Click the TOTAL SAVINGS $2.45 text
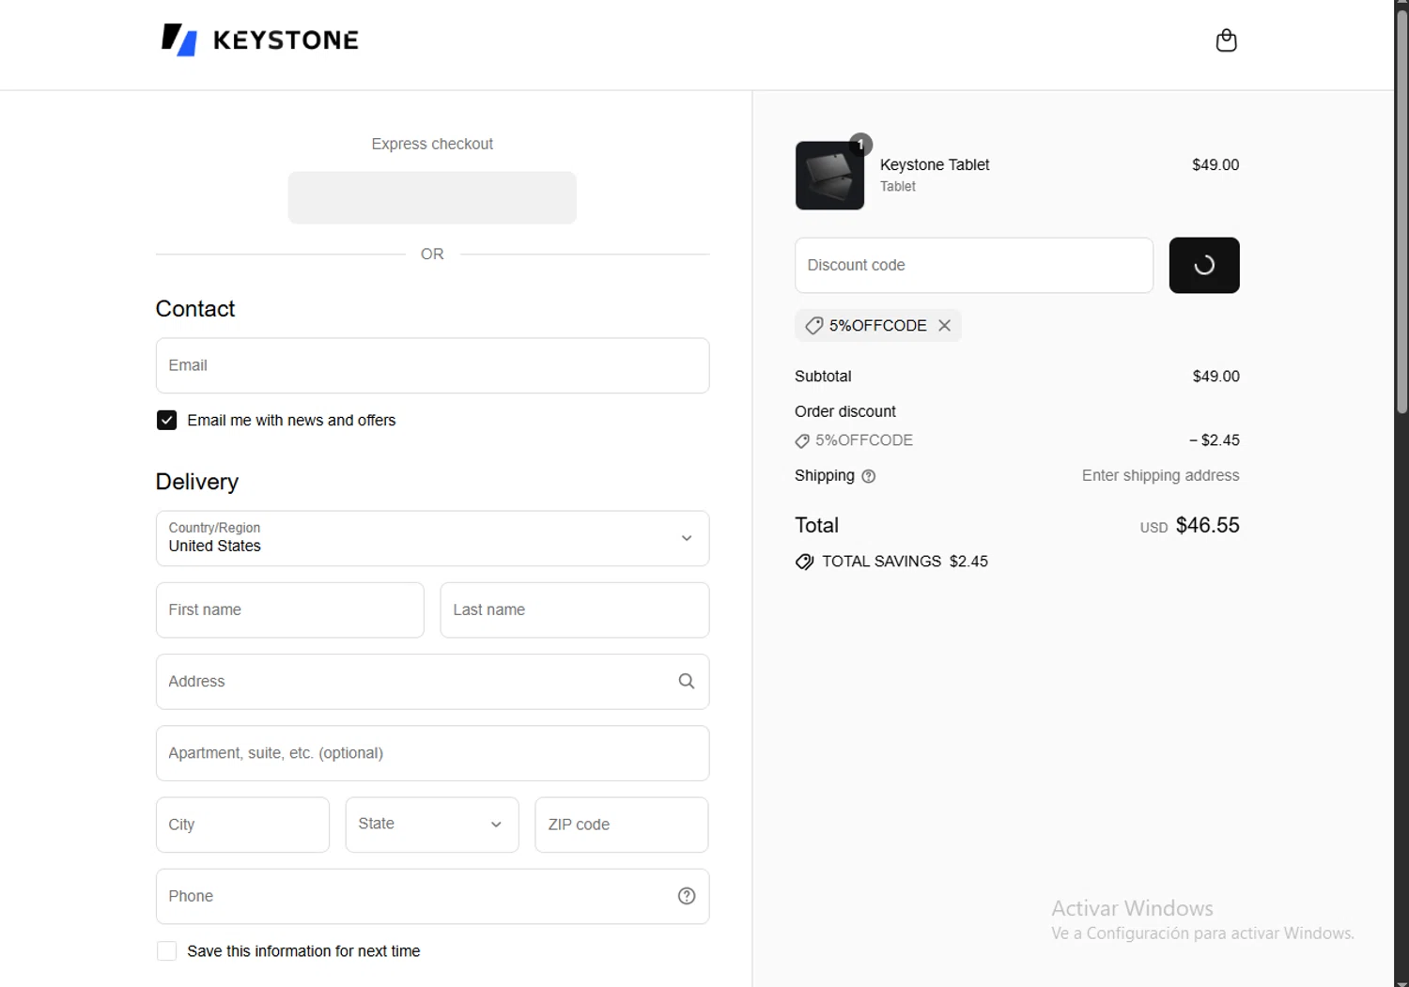The height and width of the screenshot is (987, 1409). click(x=905, y=562)
